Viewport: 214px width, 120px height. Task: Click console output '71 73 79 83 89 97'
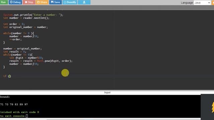[14, 104]
